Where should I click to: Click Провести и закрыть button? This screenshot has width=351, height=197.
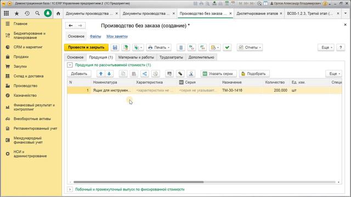click(86, 48)
